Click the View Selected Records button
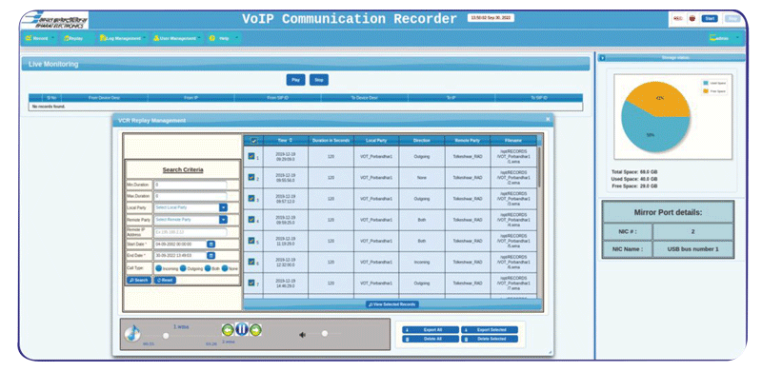Screen dimensions: 762x372 pyautogui.click(x=392, y=304)
